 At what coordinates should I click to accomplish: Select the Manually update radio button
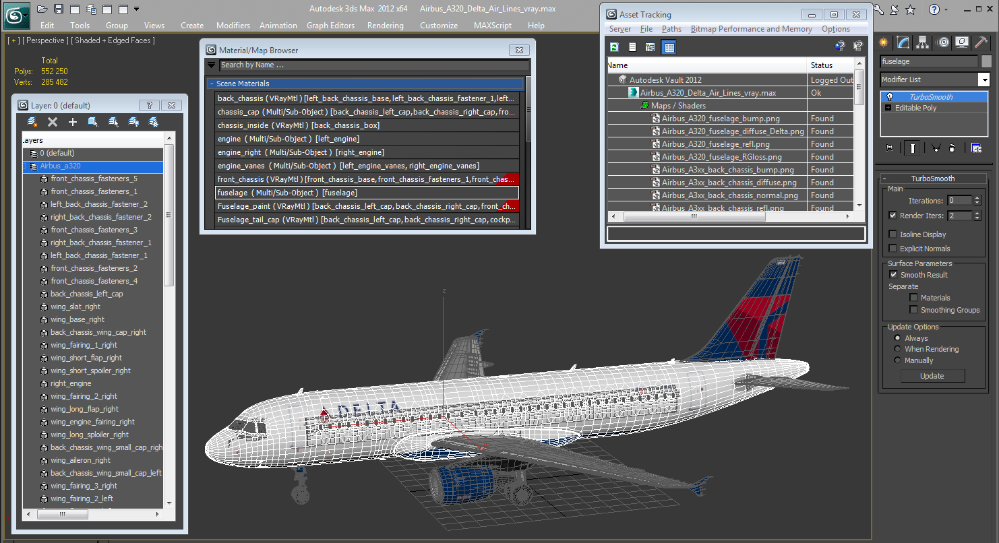click(897, 360)
